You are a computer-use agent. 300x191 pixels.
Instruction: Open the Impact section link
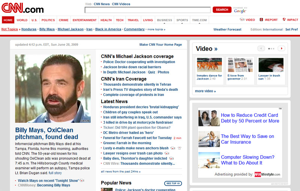pyautogui.click(x=290, y=20)
